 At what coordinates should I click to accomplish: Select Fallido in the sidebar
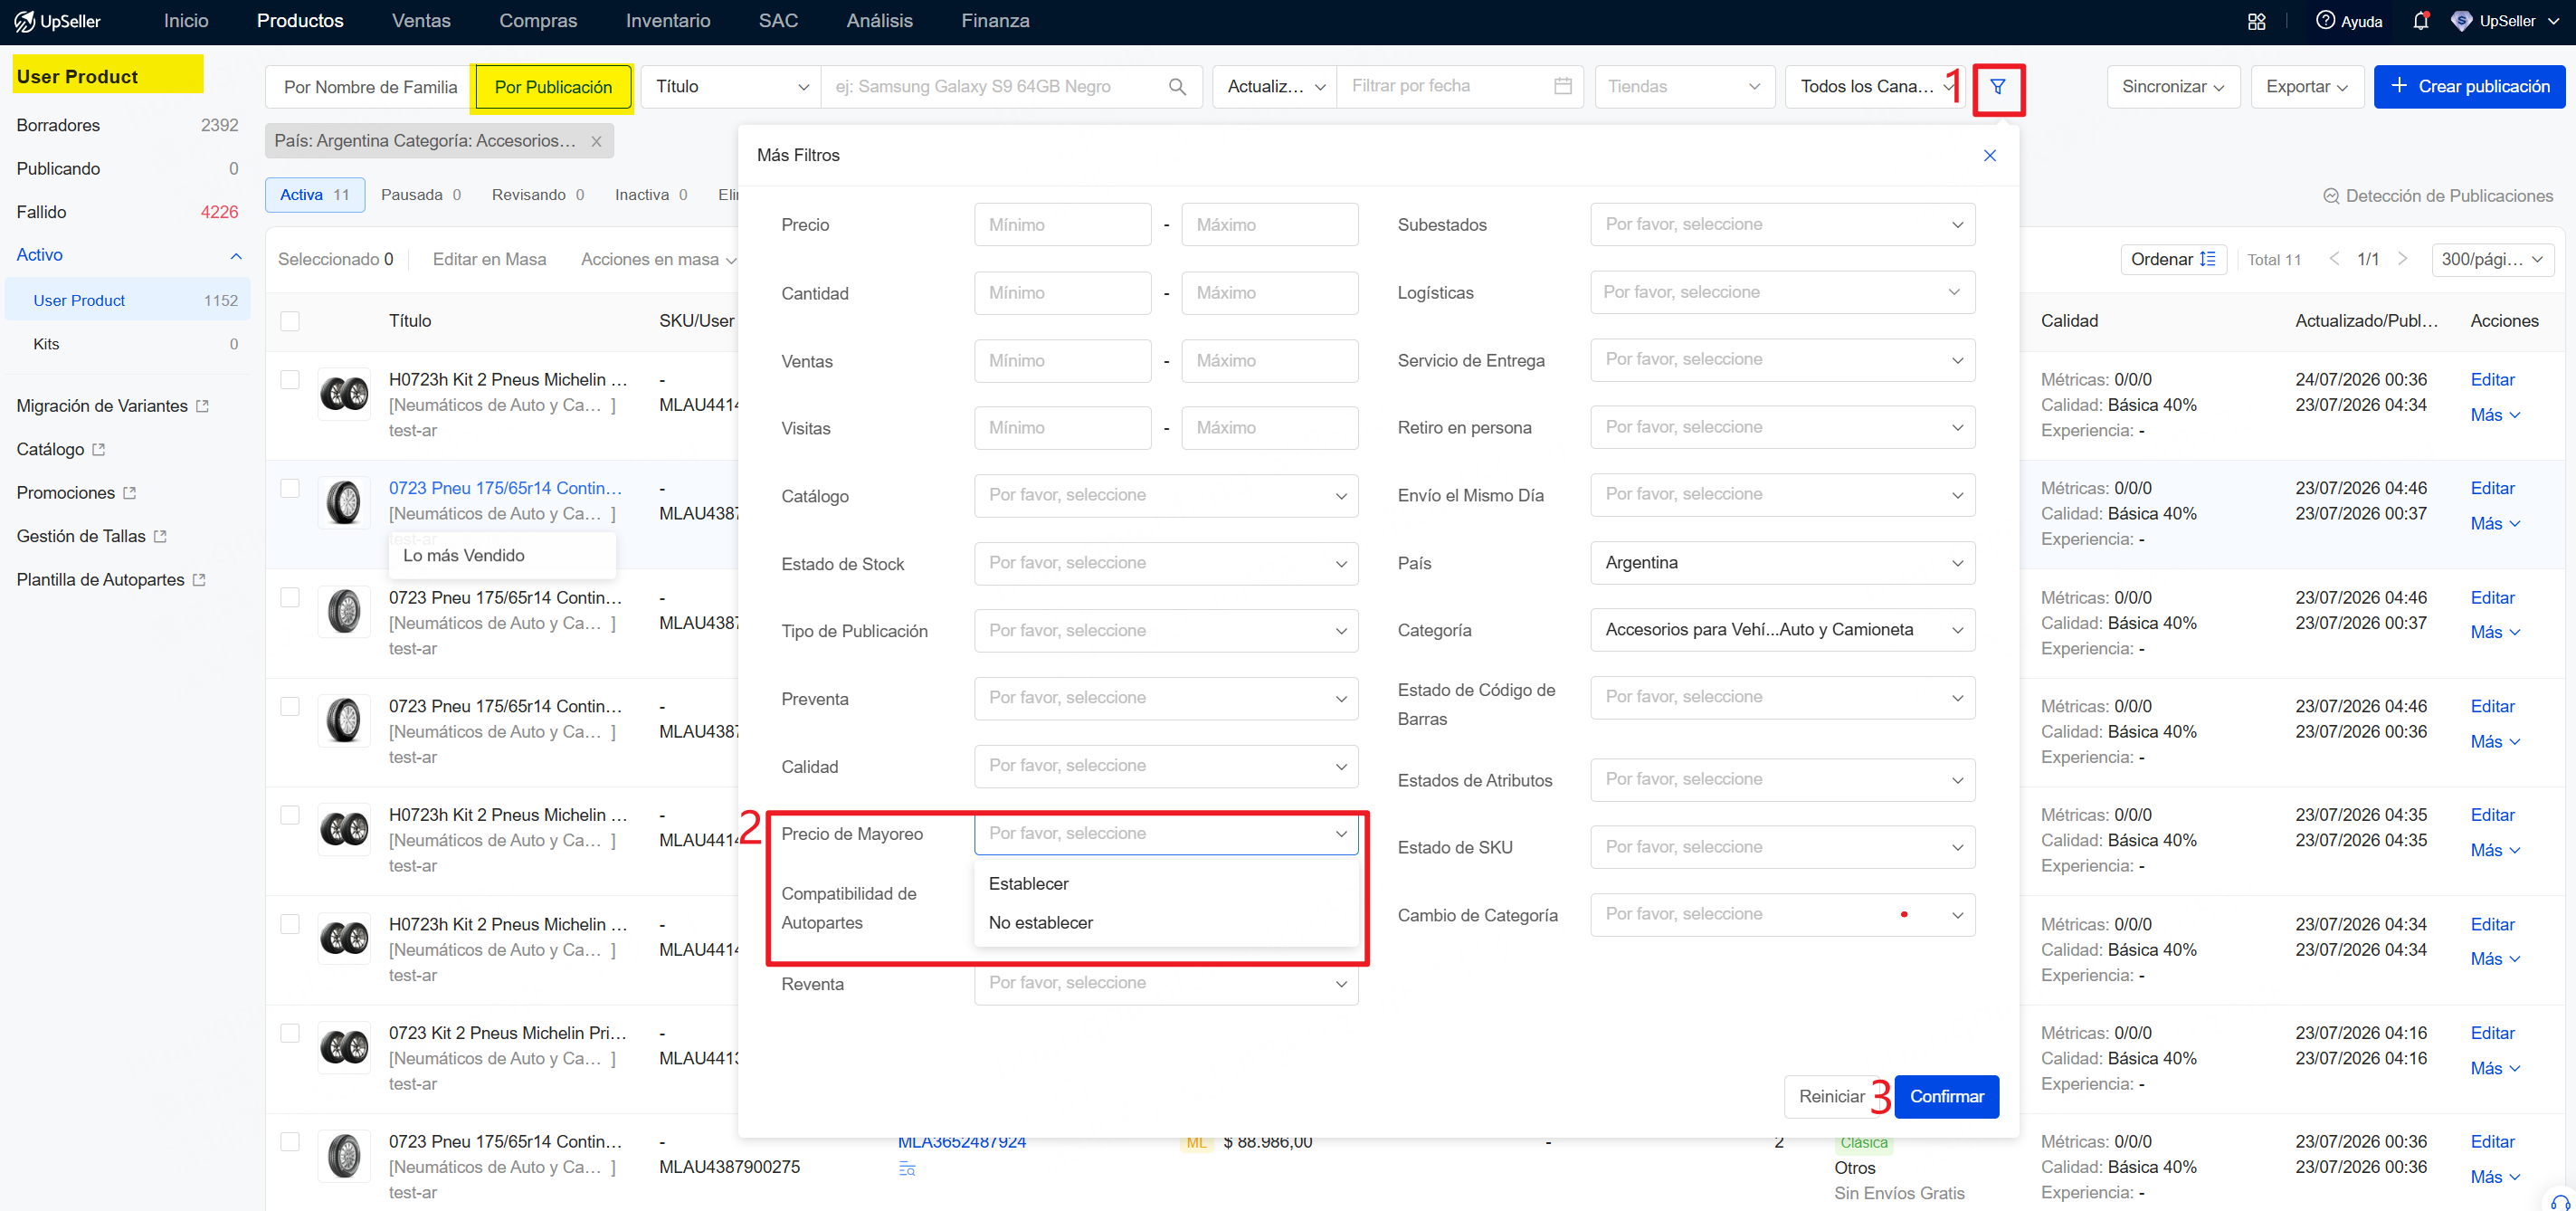tap(127, 212)
